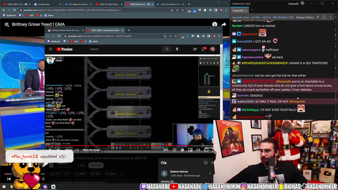The image size is (338, 190).
Task: Open new tab in back Chrome window
Action: coord(189,4)
